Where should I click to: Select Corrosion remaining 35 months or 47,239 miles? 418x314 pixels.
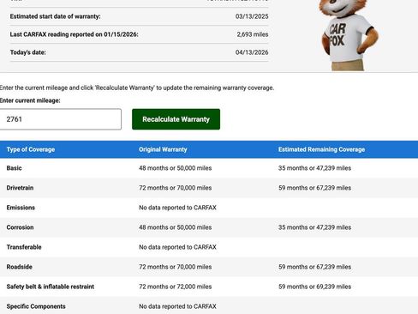click(314, 227)
